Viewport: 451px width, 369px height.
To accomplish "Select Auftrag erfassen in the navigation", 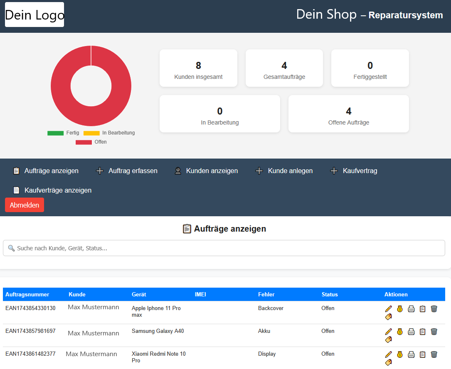I will click(x=127, y=171).
